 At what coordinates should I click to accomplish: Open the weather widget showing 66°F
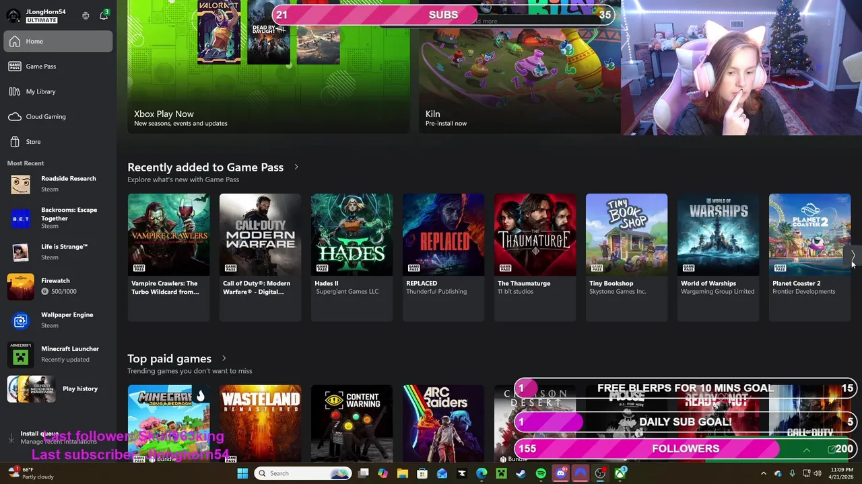[x=32, y=473]
